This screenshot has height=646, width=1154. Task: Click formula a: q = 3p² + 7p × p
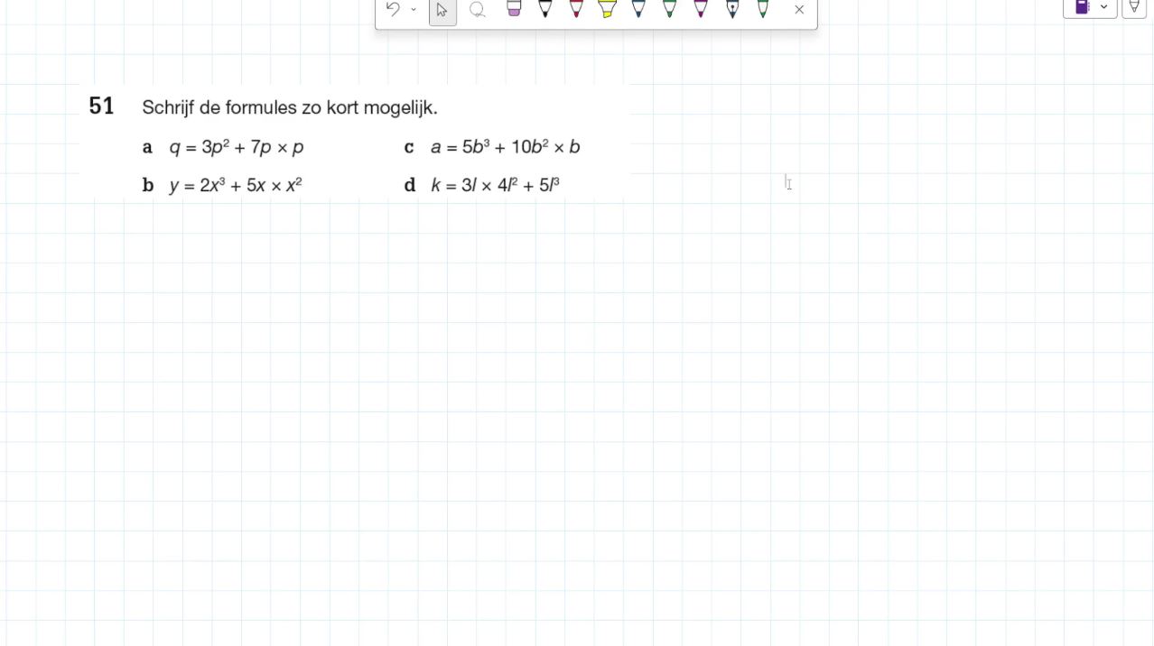coord(237,147)
